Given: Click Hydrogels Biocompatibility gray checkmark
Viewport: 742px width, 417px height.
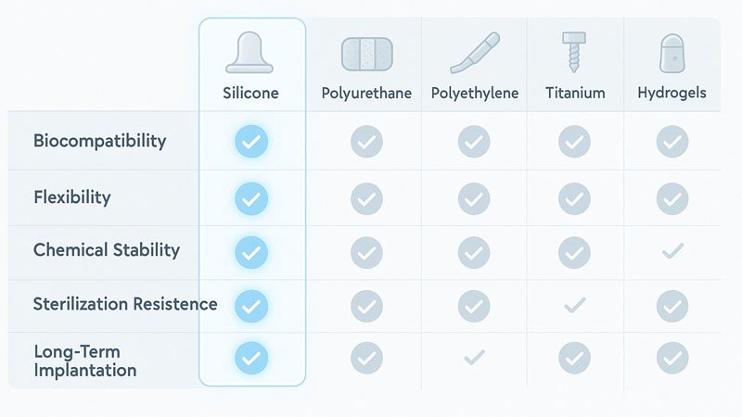Looking at the screenshot, I should click(672, 142).
